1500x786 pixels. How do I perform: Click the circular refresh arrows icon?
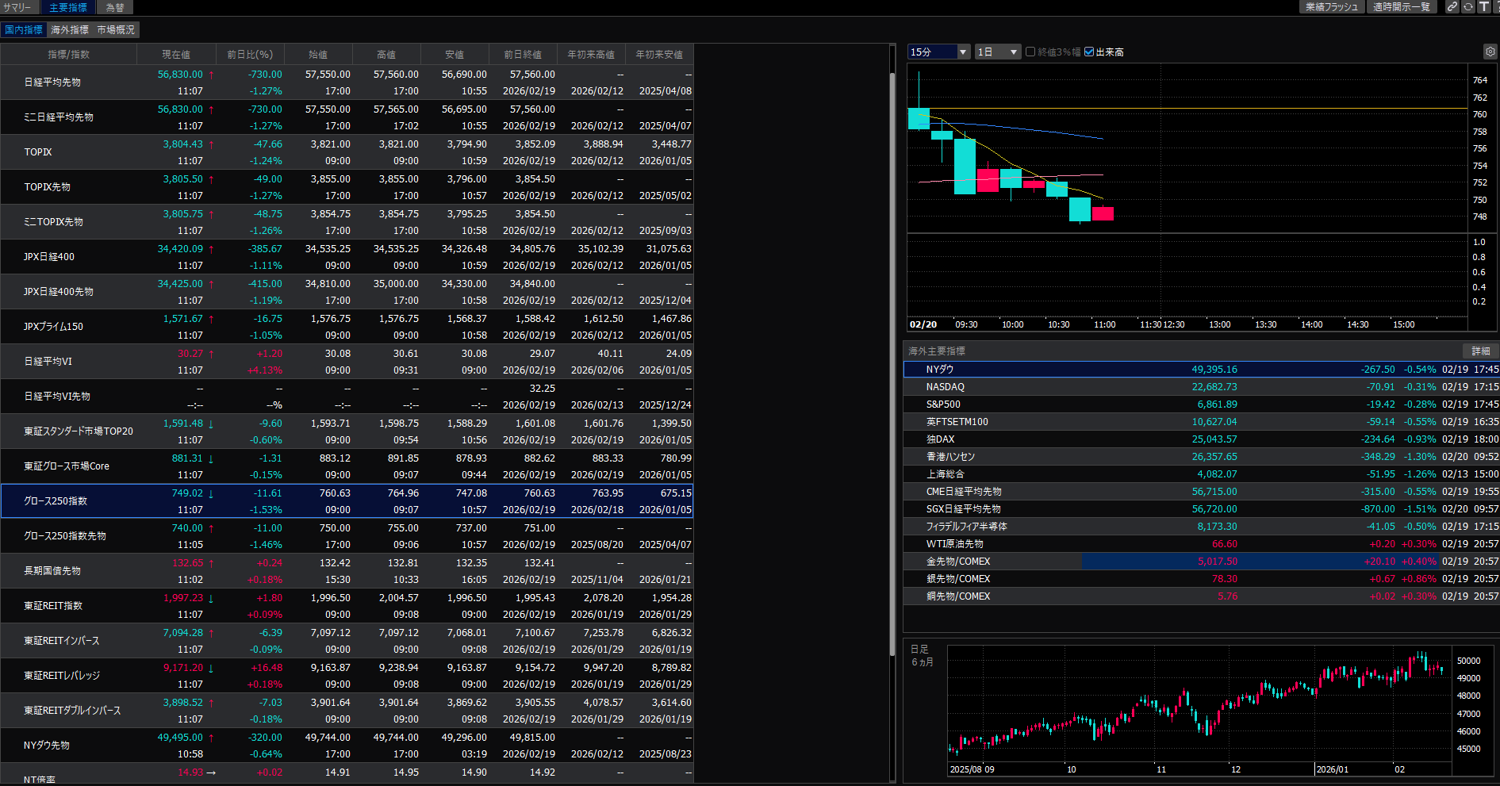1468,7
